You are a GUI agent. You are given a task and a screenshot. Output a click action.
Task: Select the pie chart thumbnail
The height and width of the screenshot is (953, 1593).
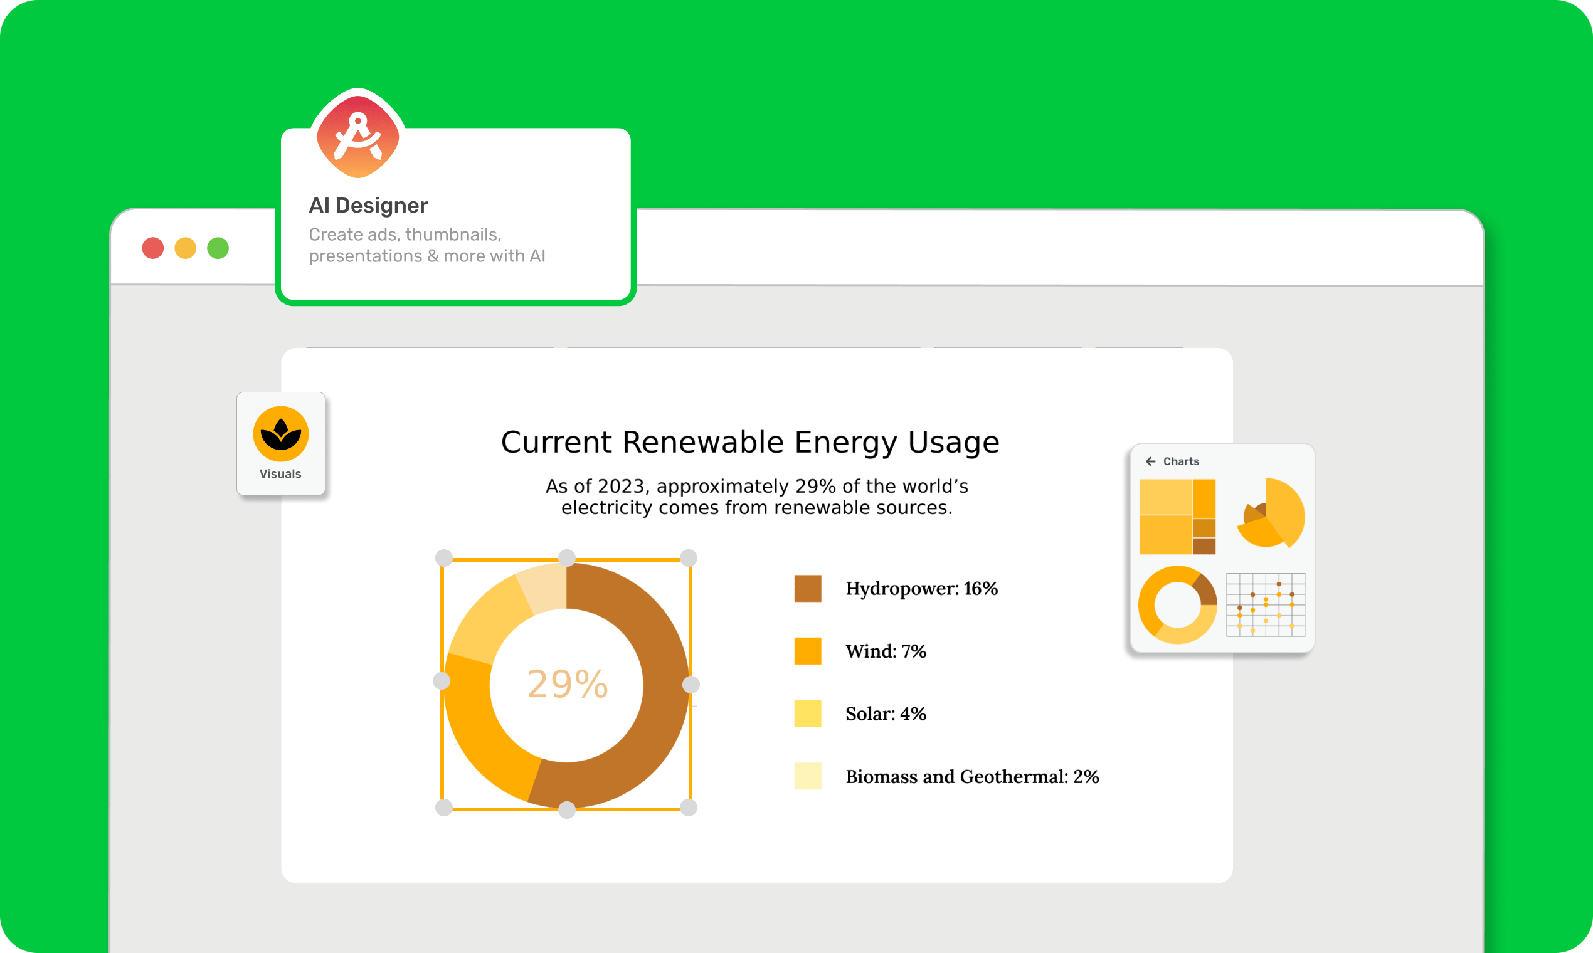coord(1271,515)
